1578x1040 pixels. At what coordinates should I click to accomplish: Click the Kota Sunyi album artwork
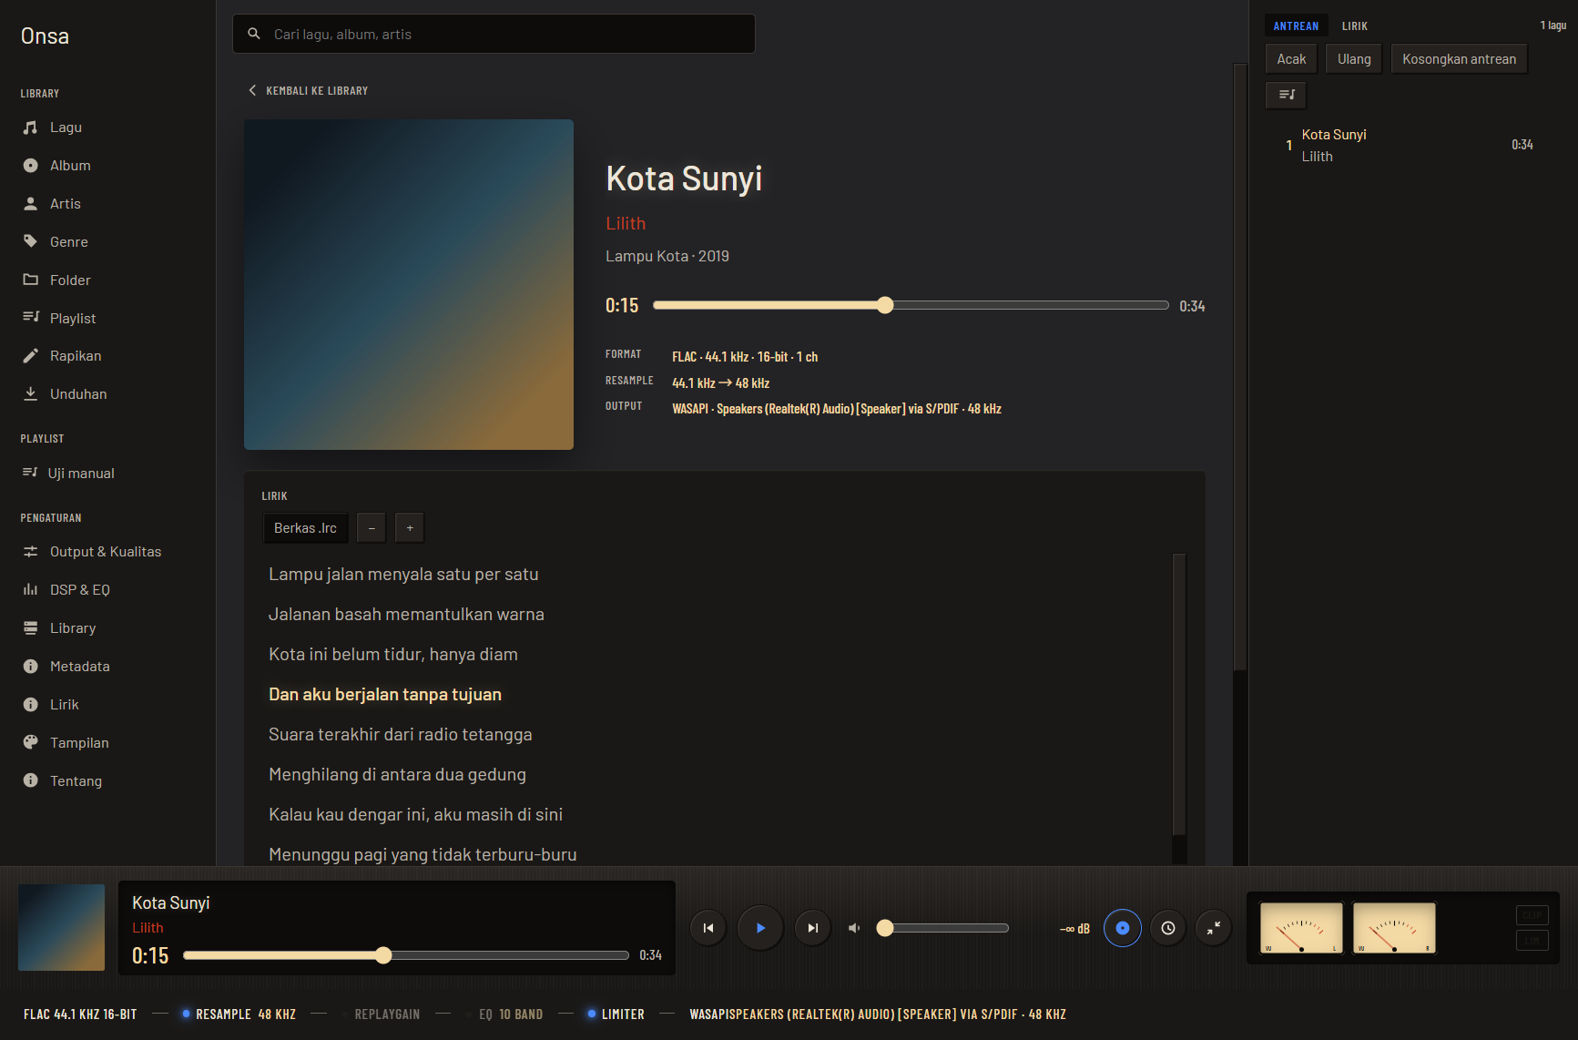click(409, 284)
